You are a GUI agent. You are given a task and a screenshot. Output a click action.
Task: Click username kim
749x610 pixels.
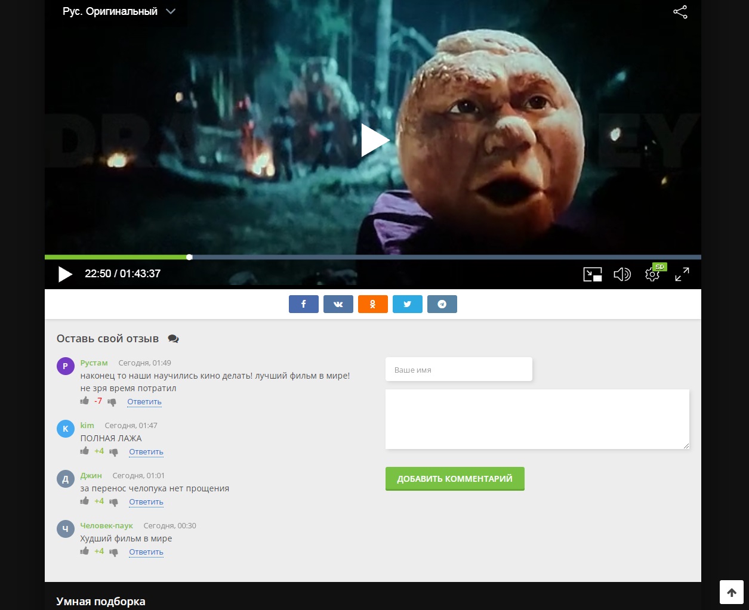pos(87,425)
